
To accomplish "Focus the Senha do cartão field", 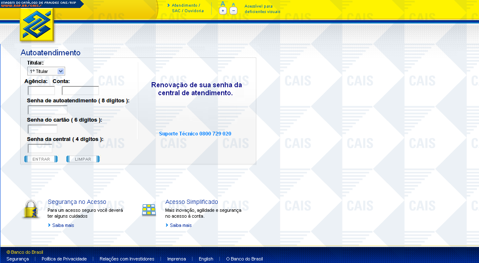I will tap(42, 129).
